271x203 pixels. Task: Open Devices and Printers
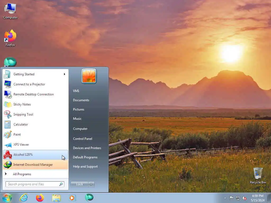87,148
